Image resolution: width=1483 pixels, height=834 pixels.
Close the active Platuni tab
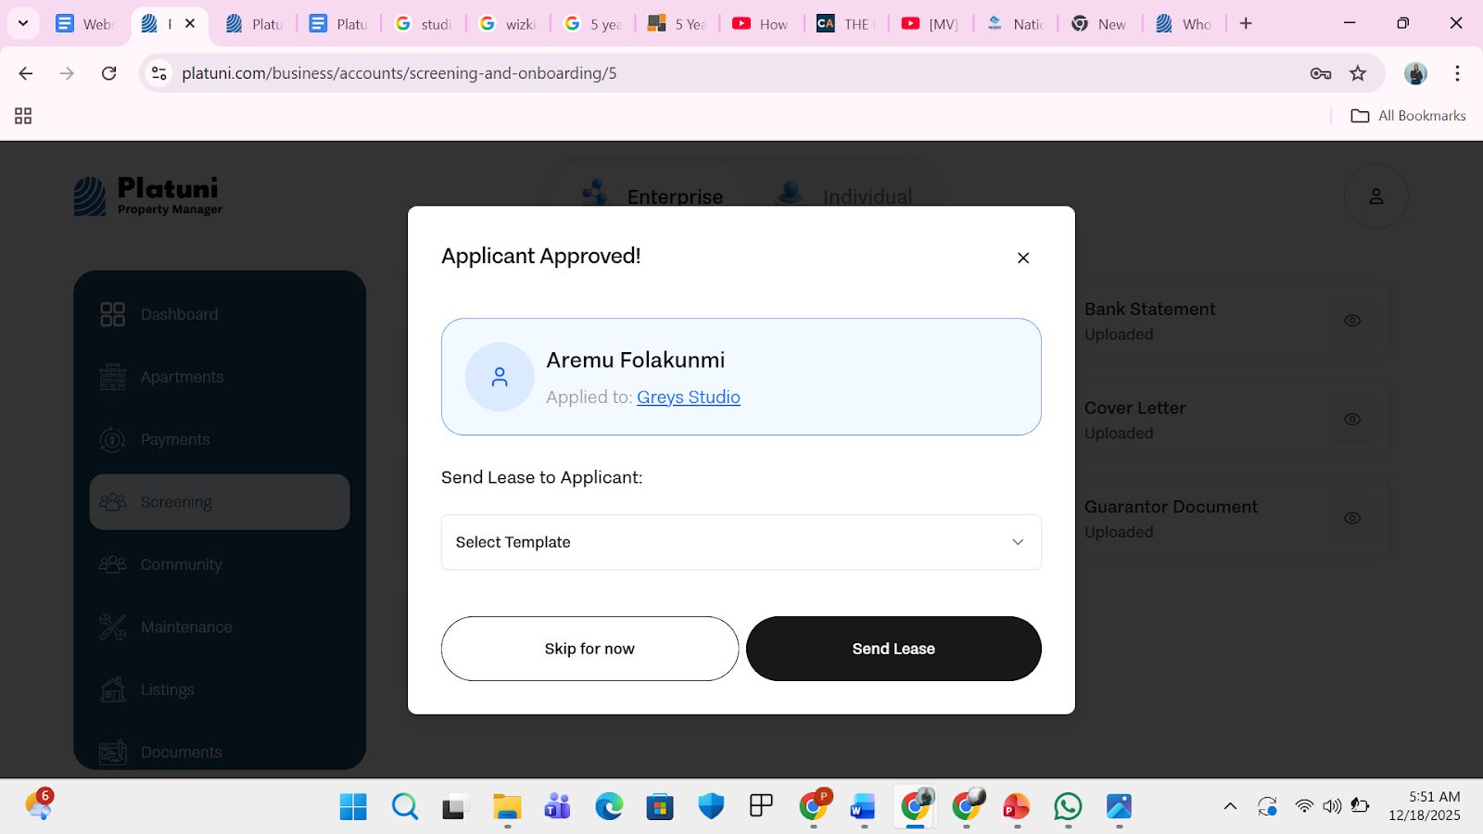(x=190, y=24)
